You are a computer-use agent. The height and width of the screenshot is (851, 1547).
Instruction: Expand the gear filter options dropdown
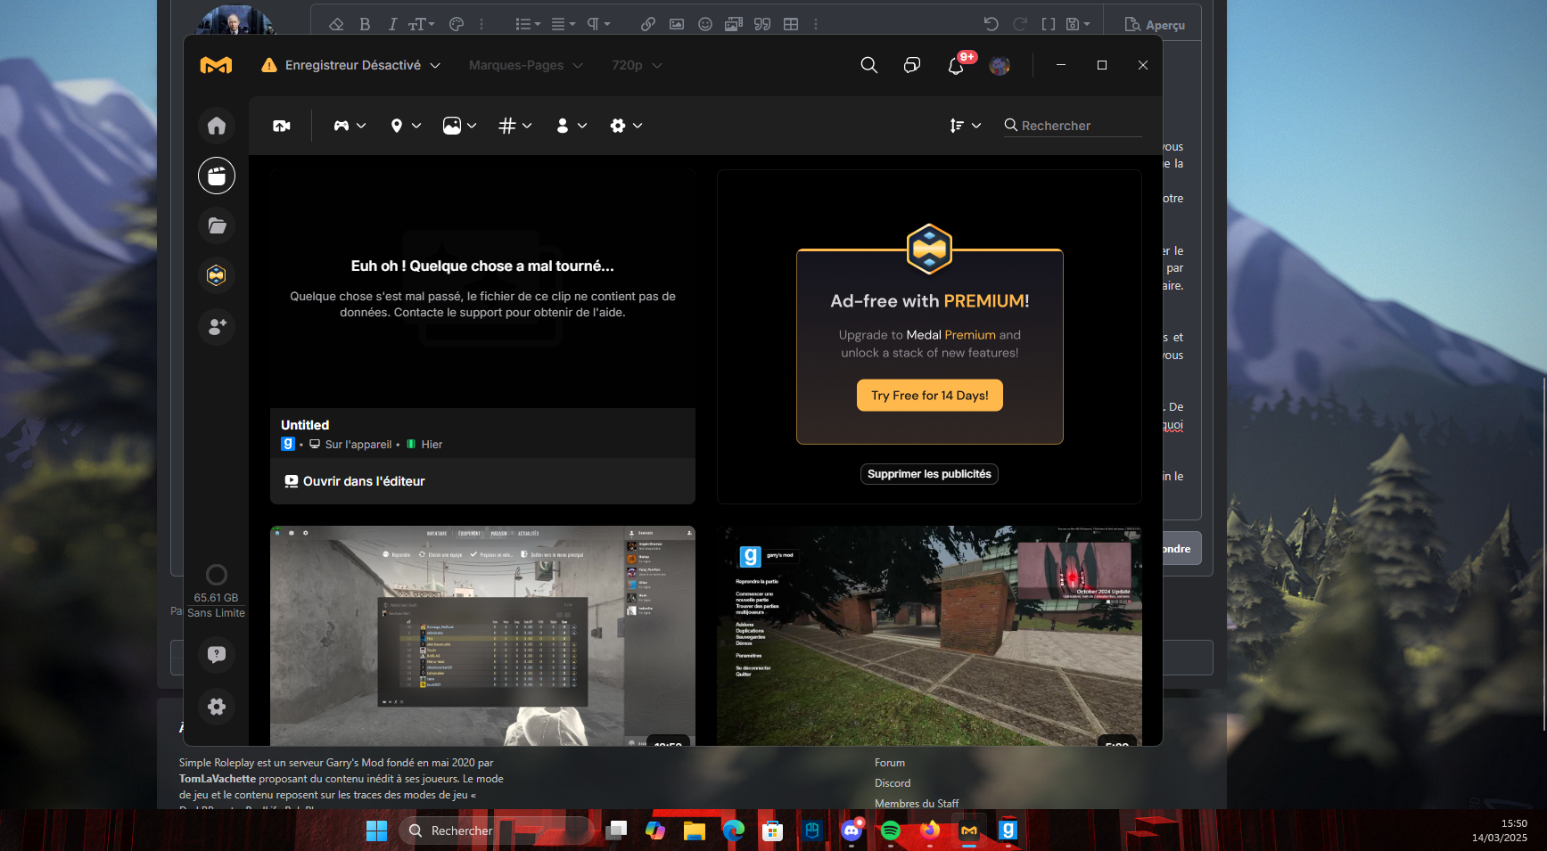pyautogui.click(x=626, y=126)
